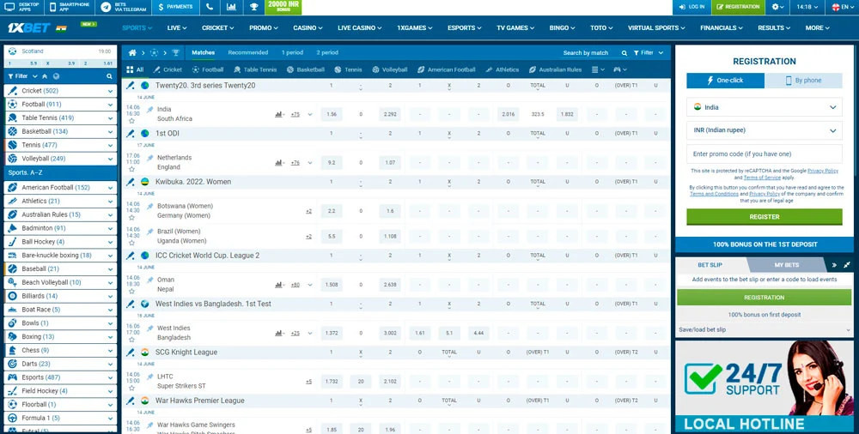Open the EN language dropdown
Screen dimensions: 859x434
tap(844, 7)
